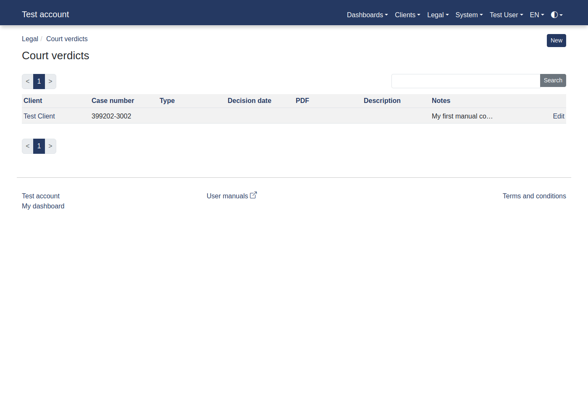The height and width of the screenshot is (395, 588).
Task: Select page 1 in bottom pagination
Action: pyautogui.click(x=39, y=146)
